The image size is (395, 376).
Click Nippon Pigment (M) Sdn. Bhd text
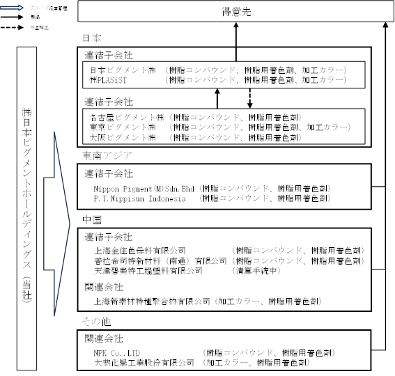click(x=144, y=189)
